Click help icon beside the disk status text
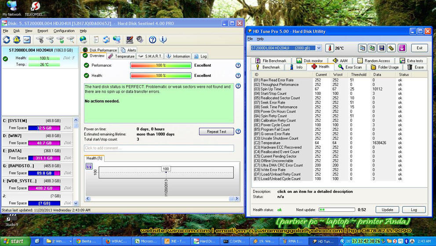Screen dimensions: 436x246 (238, 86)
